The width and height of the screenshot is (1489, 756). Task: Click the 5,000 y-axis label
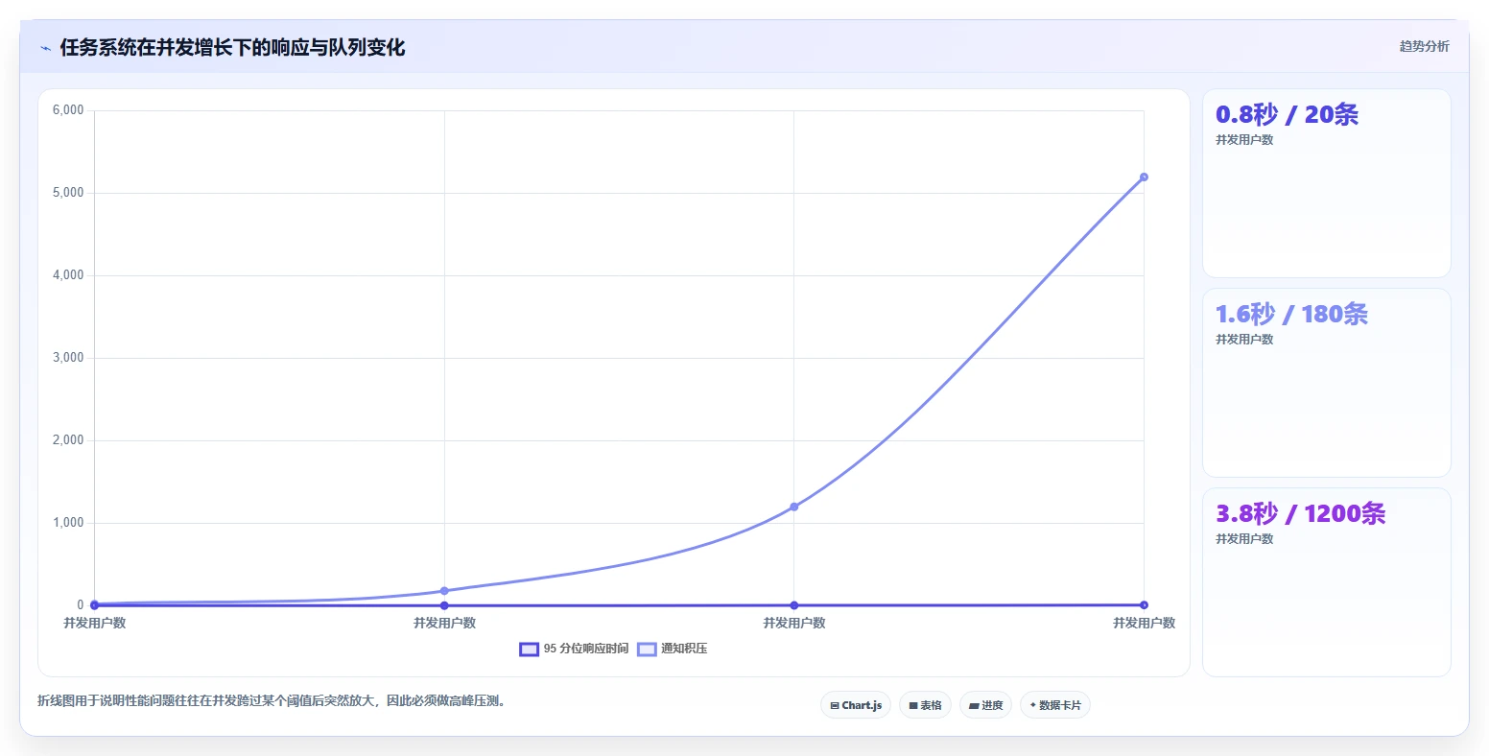pos(68,193)
